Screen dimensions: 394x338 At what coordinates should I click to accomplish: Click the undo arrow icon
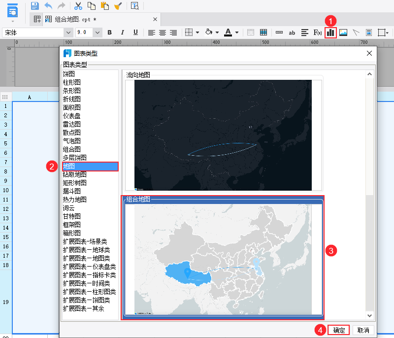[x=48, y=5]
